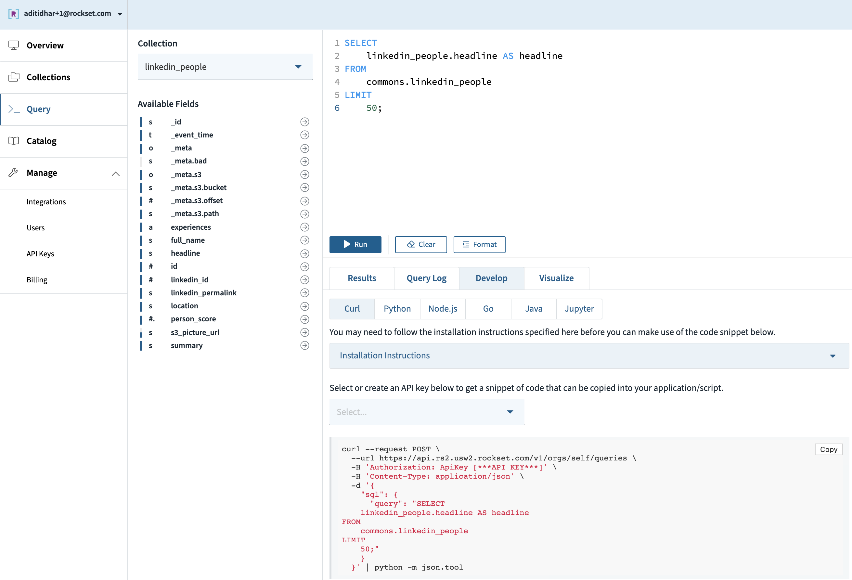Insert the full_name field using its arrow icon
The image size is (852, 580).
tap(304, 240)
